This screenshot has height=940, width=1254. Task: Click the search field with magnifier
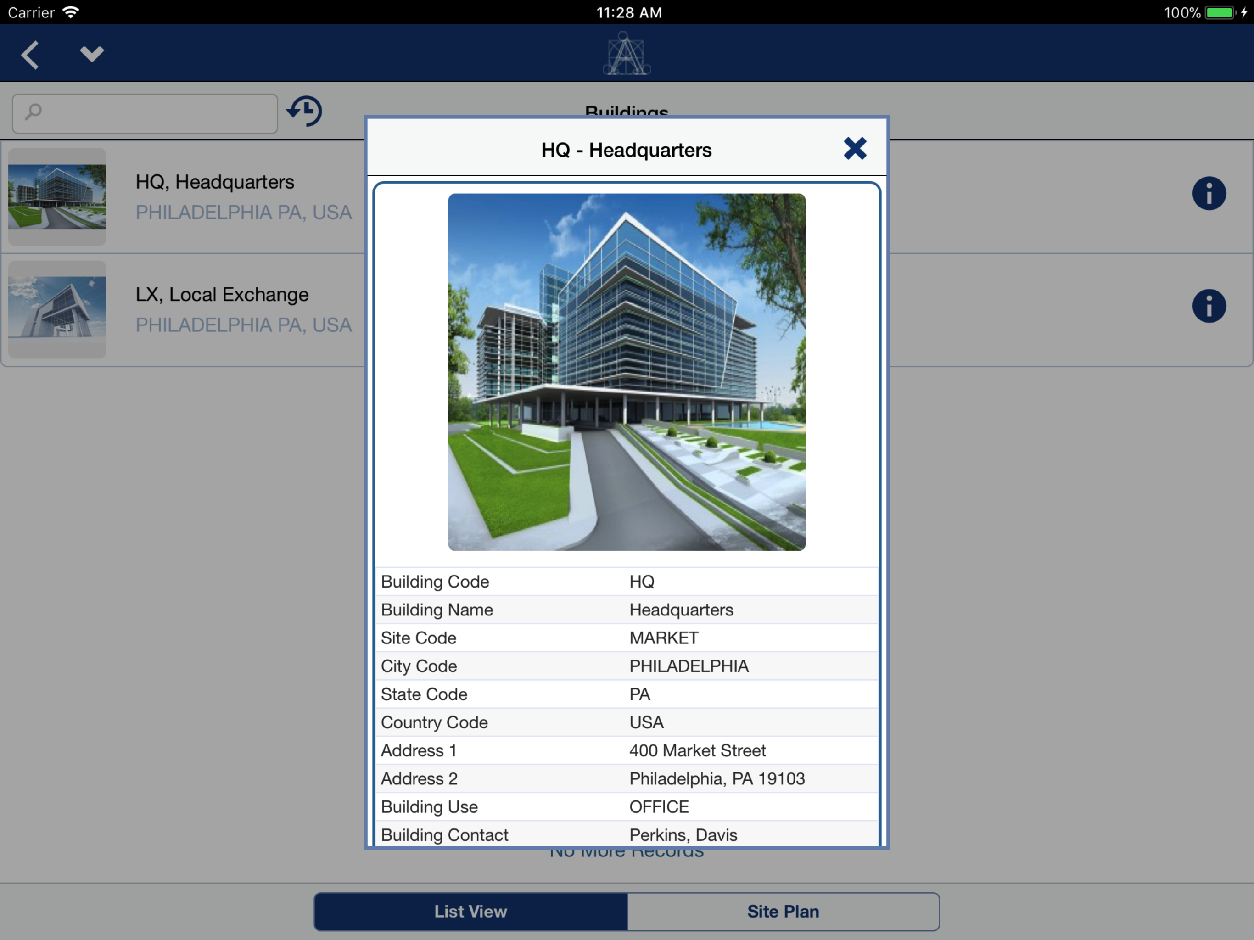point(145,113)
